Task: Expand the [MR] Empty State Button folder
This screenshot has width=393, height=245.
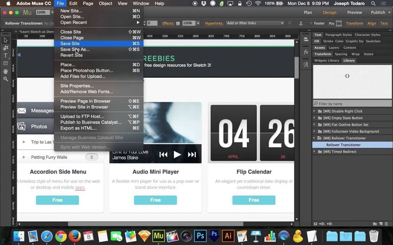Action: (315, 118)
